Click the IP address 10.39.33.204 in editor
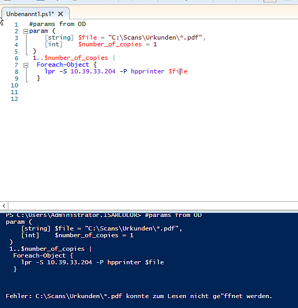 [x=93, y=71]
